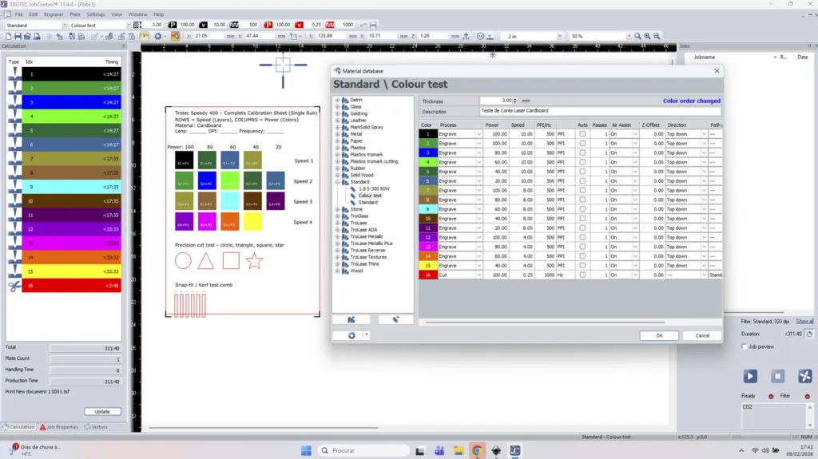The height and width of the screenshot is (459, 818).
Task: Click the New document toolbar icon
Action: [x=8, y=36]
